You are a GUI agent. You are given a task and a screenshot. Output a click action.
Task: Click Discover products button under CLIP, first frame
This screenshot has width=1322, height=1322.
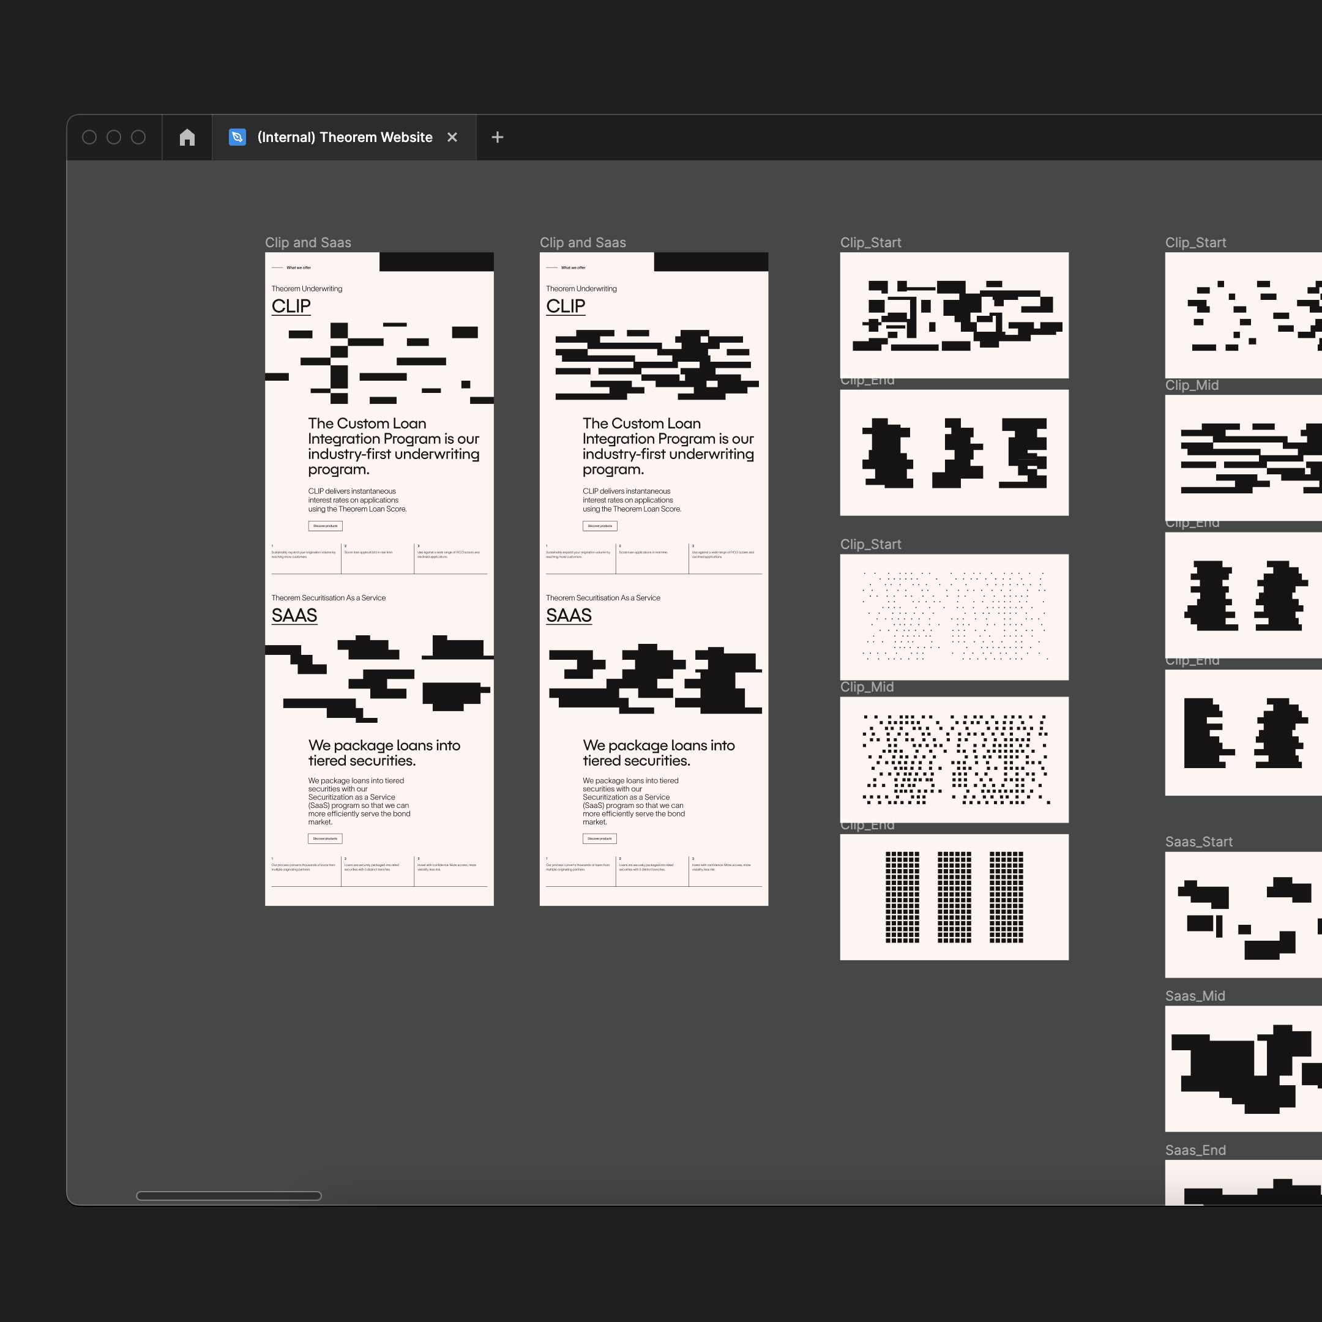(x=325, y=526)
